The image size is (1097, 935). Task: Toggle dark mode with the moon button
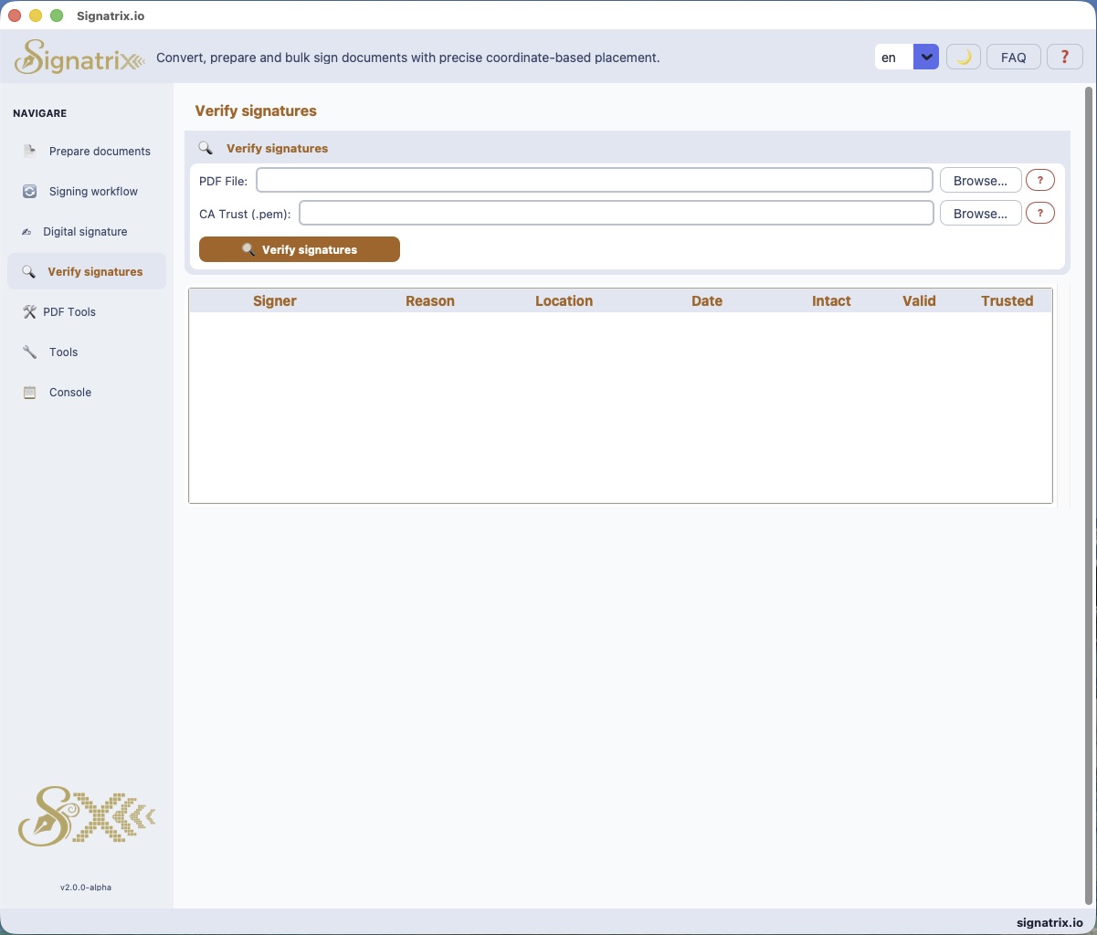click(x=963, y=57)
